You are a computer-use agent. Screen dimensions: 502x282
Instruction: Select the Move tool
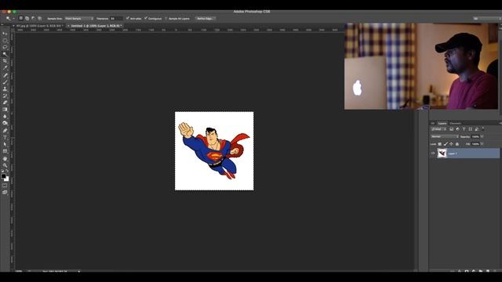pyautogui.click(x=5, y=34)
